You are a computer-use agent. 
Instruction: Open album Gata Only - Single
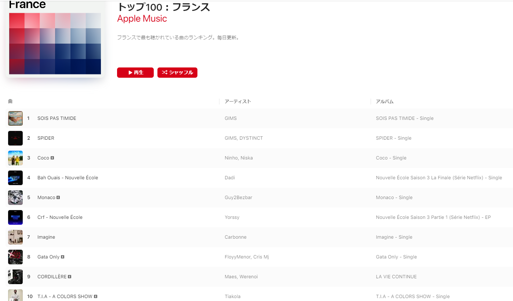(396, 257)
